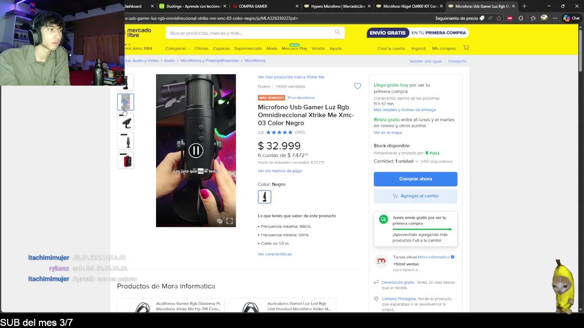Open the Micrófonos breadcrumb link
This screenshot has height=328, width=584.
pyautogui.click(x=255, y=61)
